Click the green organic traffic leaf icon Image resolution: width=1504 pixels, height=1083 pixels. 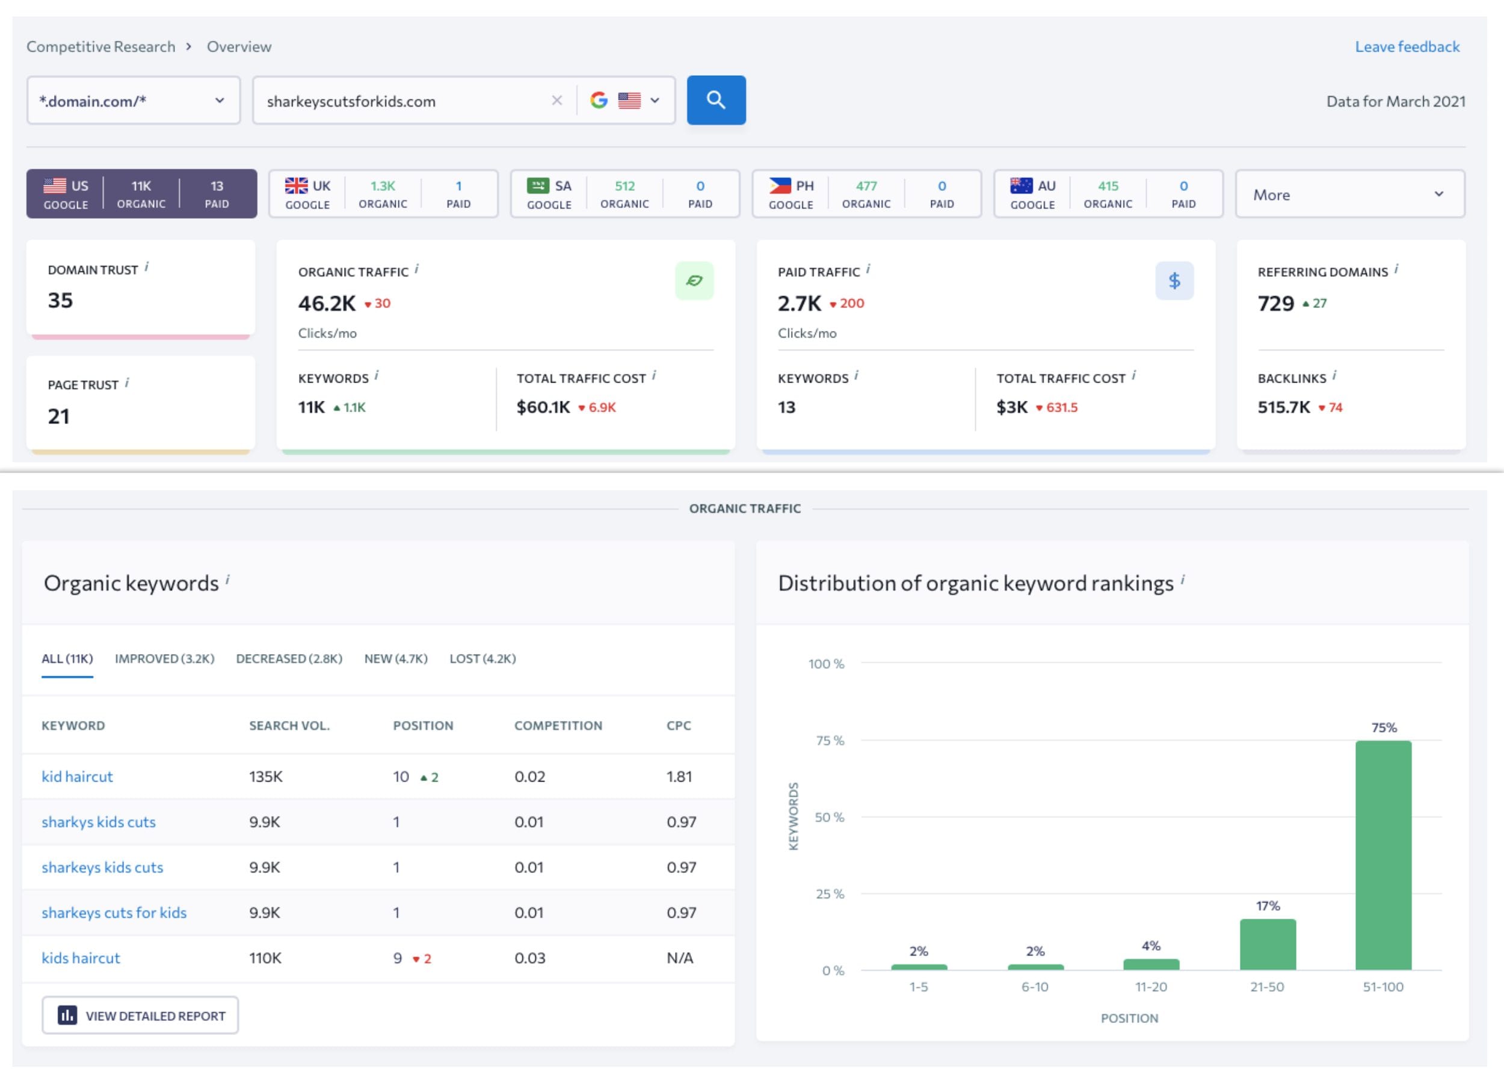pos(694,280)
